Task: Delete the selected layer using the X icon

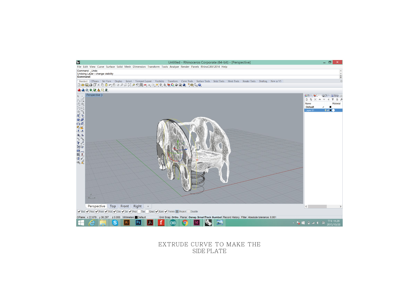Action: (315, 100)
